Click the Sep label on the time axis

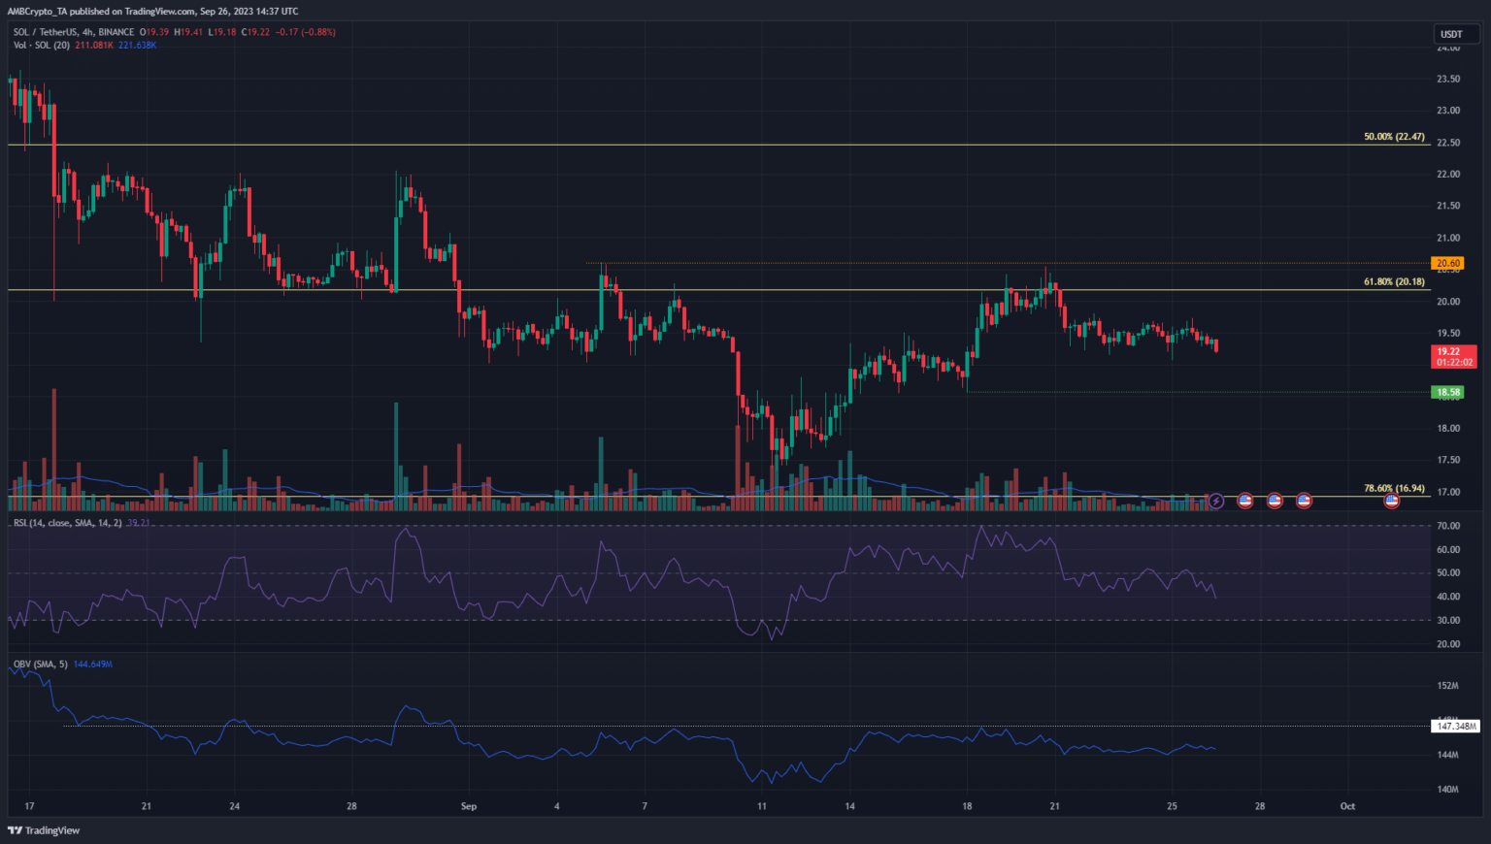(469, 806)
